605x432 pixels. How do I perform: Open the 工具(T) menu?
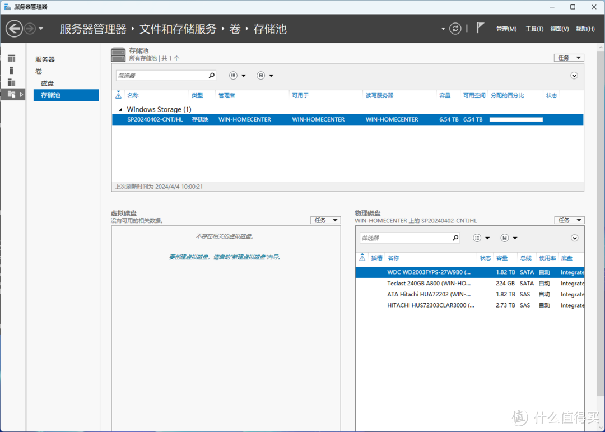tap(534, 29)
